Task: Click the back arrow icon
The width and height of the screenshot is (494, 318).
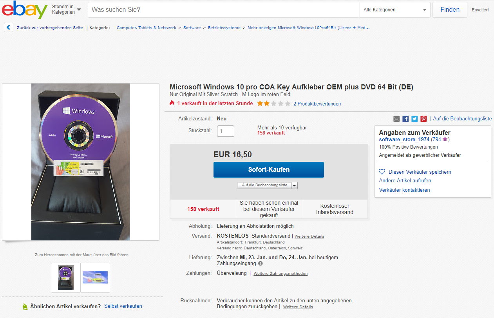Action: click(9, 27)
